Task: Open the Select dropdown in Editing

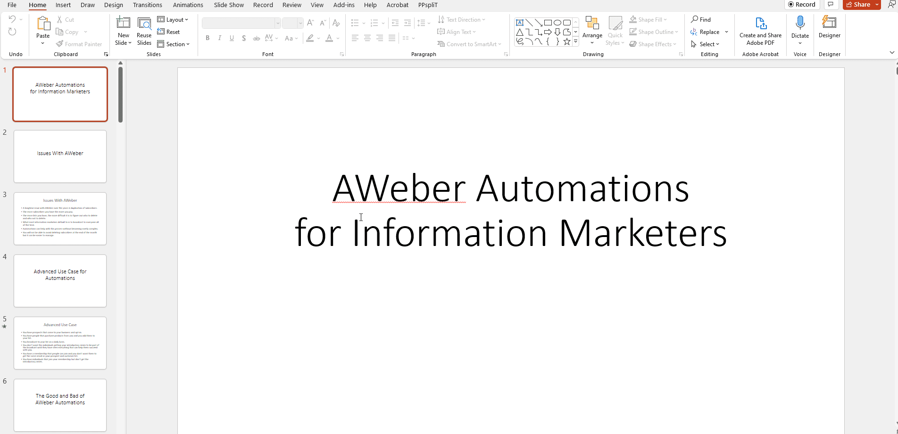Action: 705,44
